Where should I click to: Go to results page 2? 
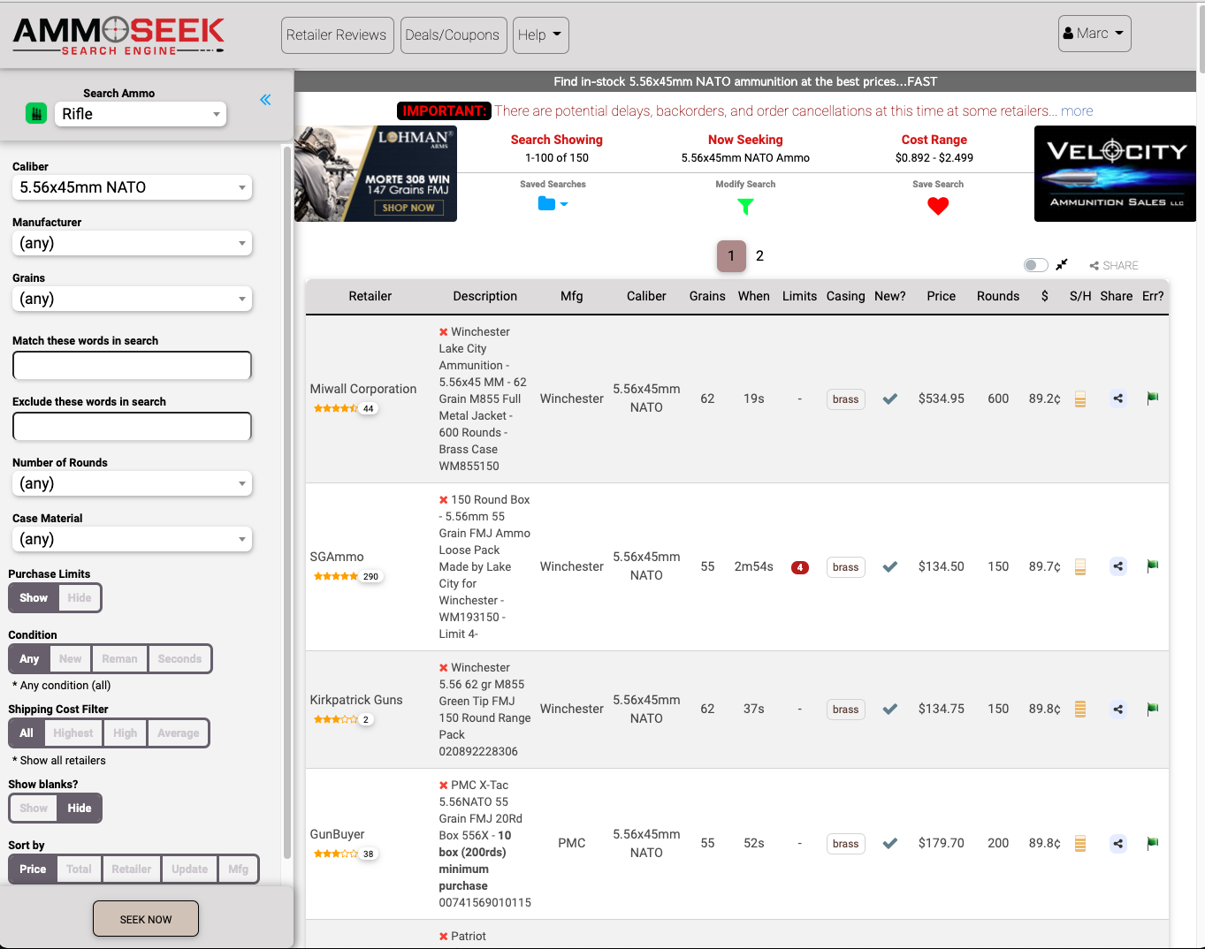point(759,255)
